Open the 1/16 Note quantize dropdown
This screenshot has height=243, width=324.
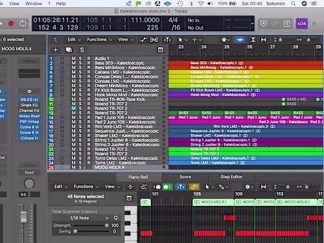89,218
